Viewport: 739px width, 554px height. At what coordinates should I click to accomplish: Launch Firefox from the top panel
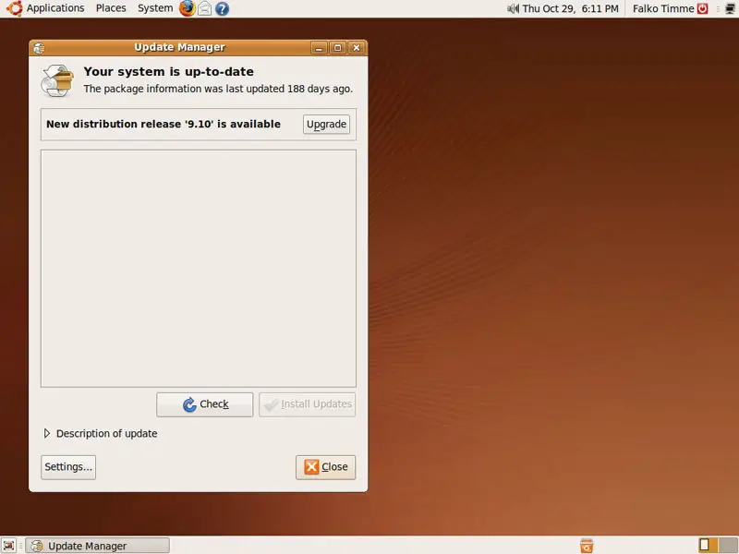click(188, 8)
